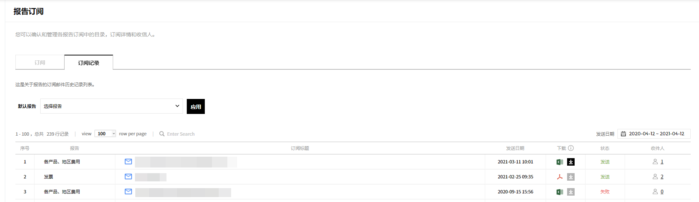Open the 发送日期 date range picker

tap(654, 134)
